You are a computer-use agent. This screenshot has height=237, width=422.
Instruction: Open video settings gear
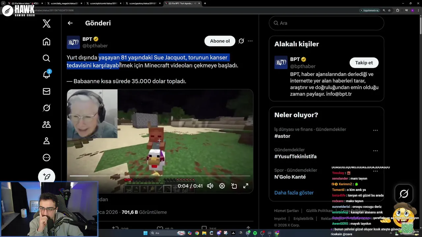tap(222, 186)
